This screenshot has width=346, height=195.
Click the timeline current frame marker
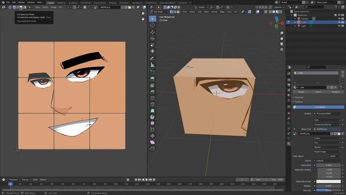tap(10, 184)
